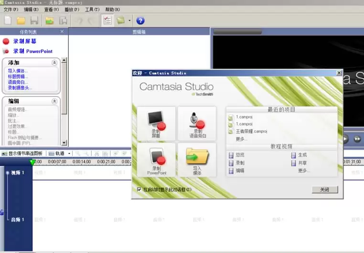The height and width of the screenshot is (253, 364).
Task: Toggle 在启动时显示此对话框 checkbox
Action: pos(139,189)
